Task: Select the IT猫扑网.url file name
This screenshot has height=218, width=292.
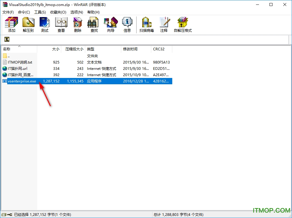Action: point(17,68)
